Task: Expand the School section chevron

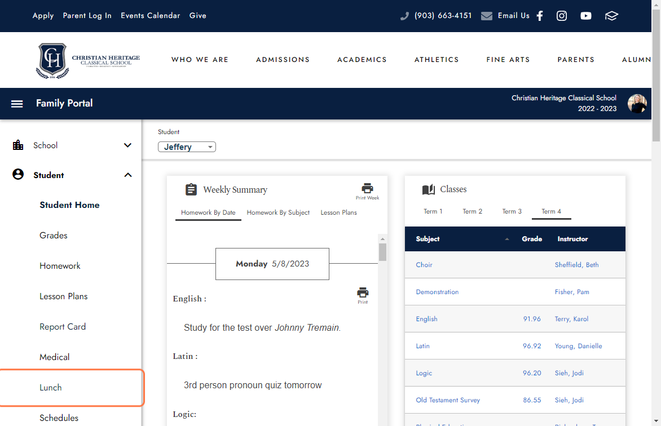Action: tap(127, 145)
